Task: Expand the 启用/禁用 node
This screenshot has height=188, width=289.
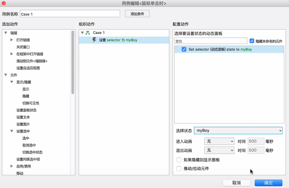Action: tap(12, 166)
